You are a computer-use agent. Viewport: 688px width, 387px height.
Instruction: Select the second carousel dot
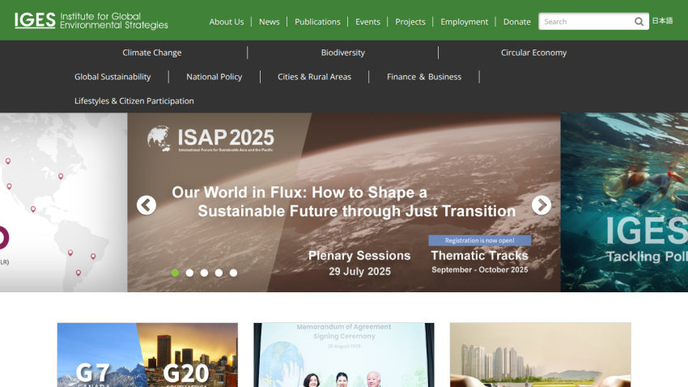click(189, 273)
